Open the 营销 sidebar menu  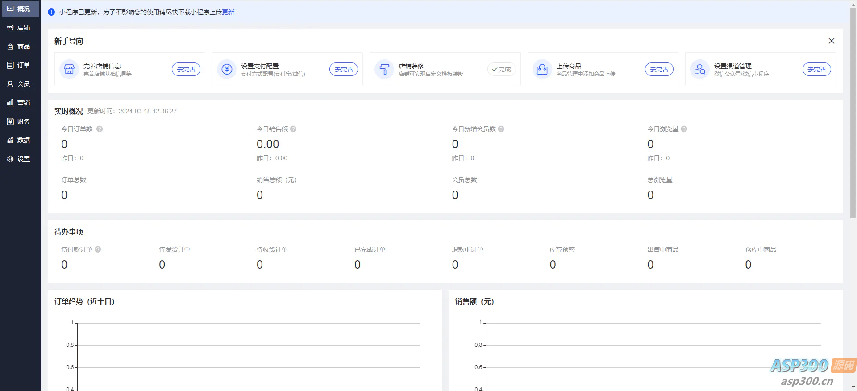(x=19, y=103)
